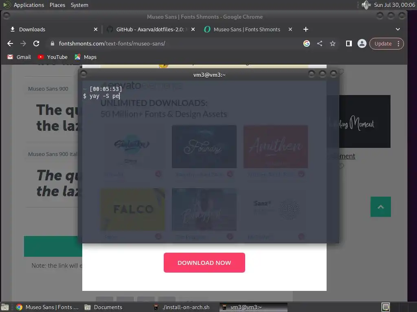The image size is (417, 312).
Task: Click terminal window menu button at left
Action: [x=83, y=74]
